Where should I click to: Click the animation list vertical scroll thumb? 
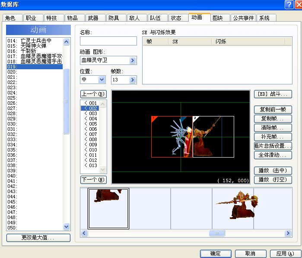[x=66, y=101]
